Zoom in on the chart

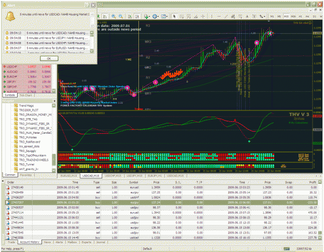114,16
